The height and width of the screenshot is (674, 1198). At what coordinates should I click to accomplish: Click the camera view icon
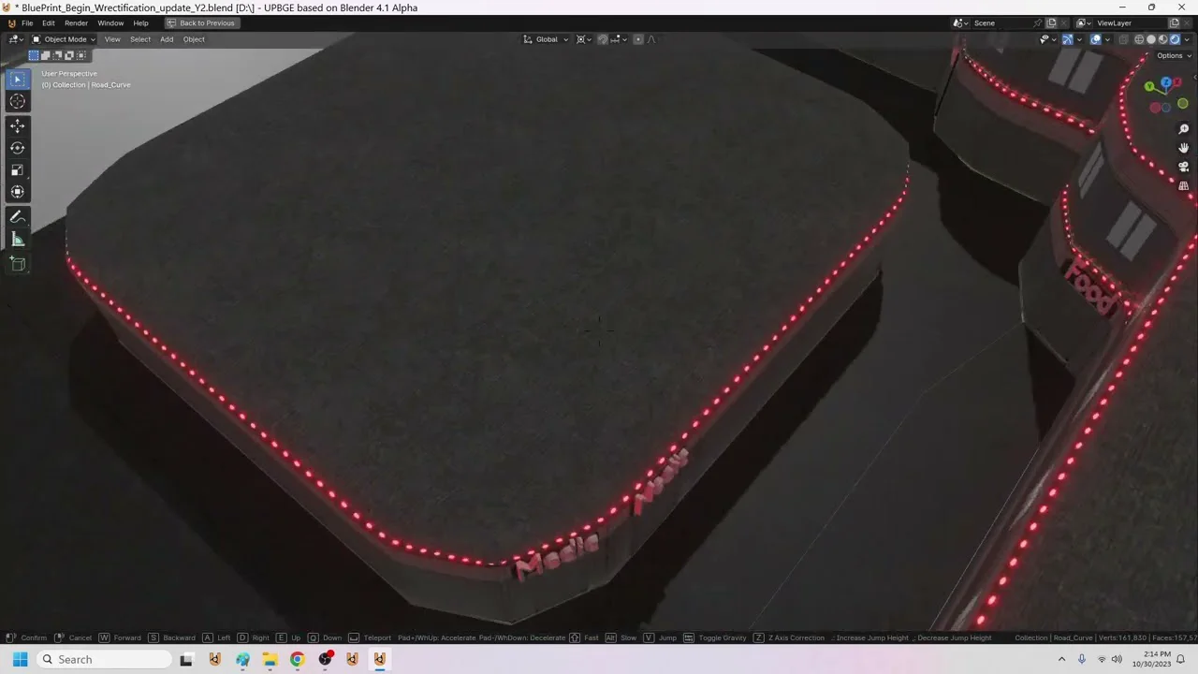coord(1183,167)
